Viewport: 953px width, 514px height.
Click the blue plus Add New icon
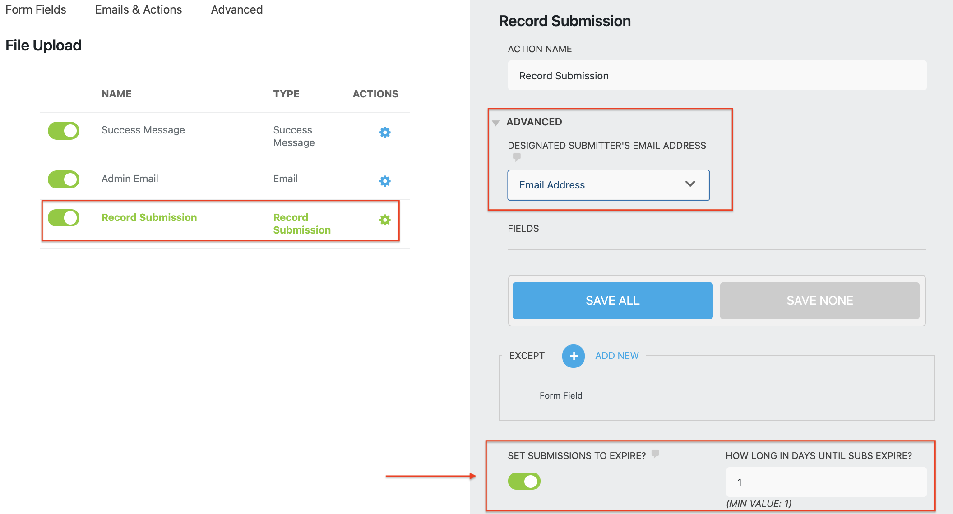(573, 356)
